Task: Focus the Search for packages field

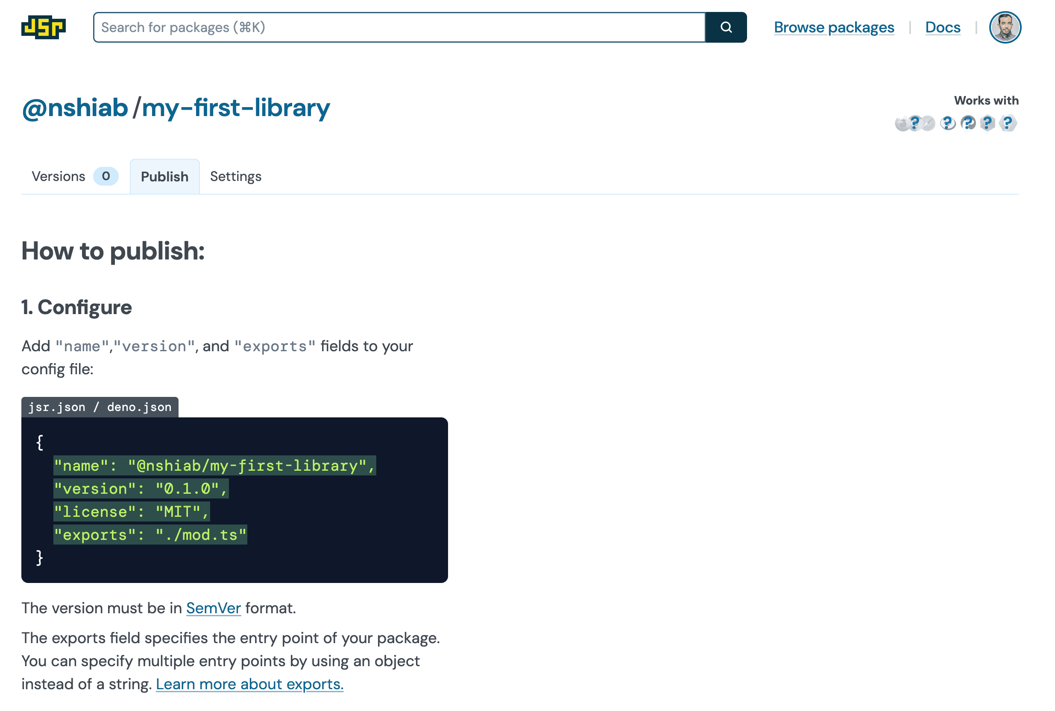Action: tap(399, 27)
